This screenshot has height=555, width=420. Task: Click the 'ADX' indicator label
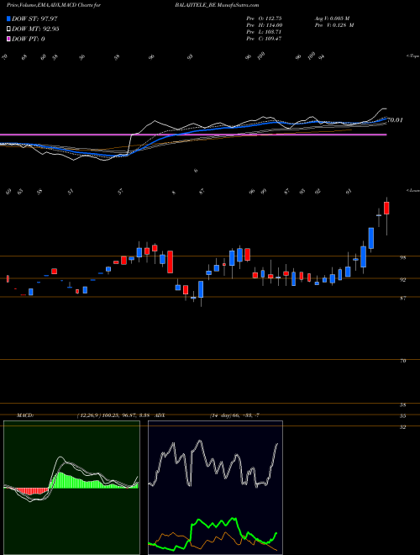tap(160, 415)
